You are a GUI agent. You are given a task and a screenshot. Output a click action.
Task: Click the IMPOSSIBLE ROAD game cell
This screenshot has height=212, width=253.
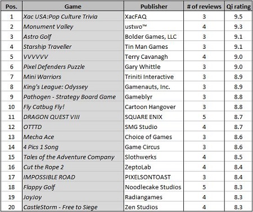[73, 177]
